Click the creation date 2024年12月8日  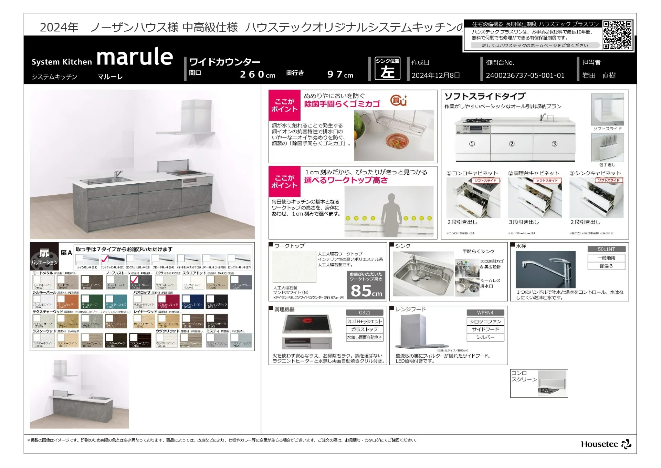click(436, 75)
